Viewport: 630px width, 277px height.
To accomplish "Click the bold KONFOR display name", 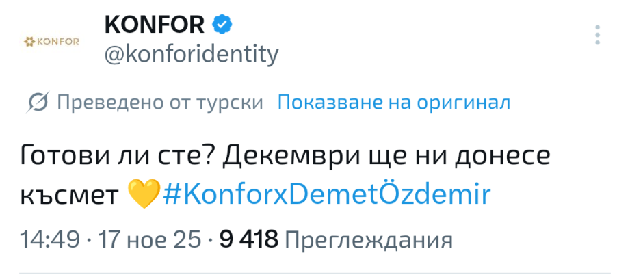I will 155,25.
